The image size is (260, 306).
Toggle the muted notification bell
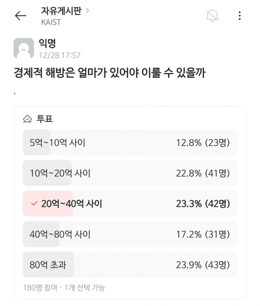tap(212, 16)
